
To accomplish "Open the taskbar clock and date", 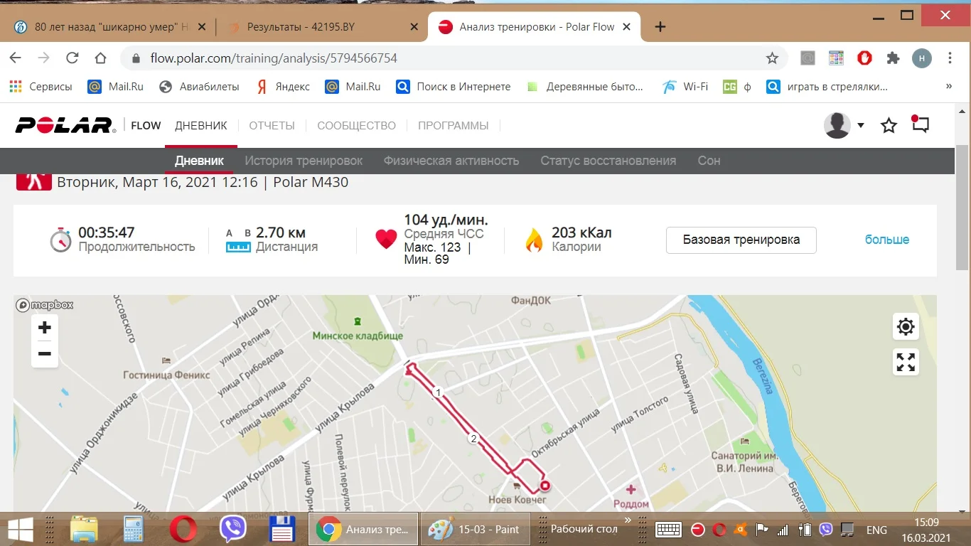I will click(x=926, y=529).
